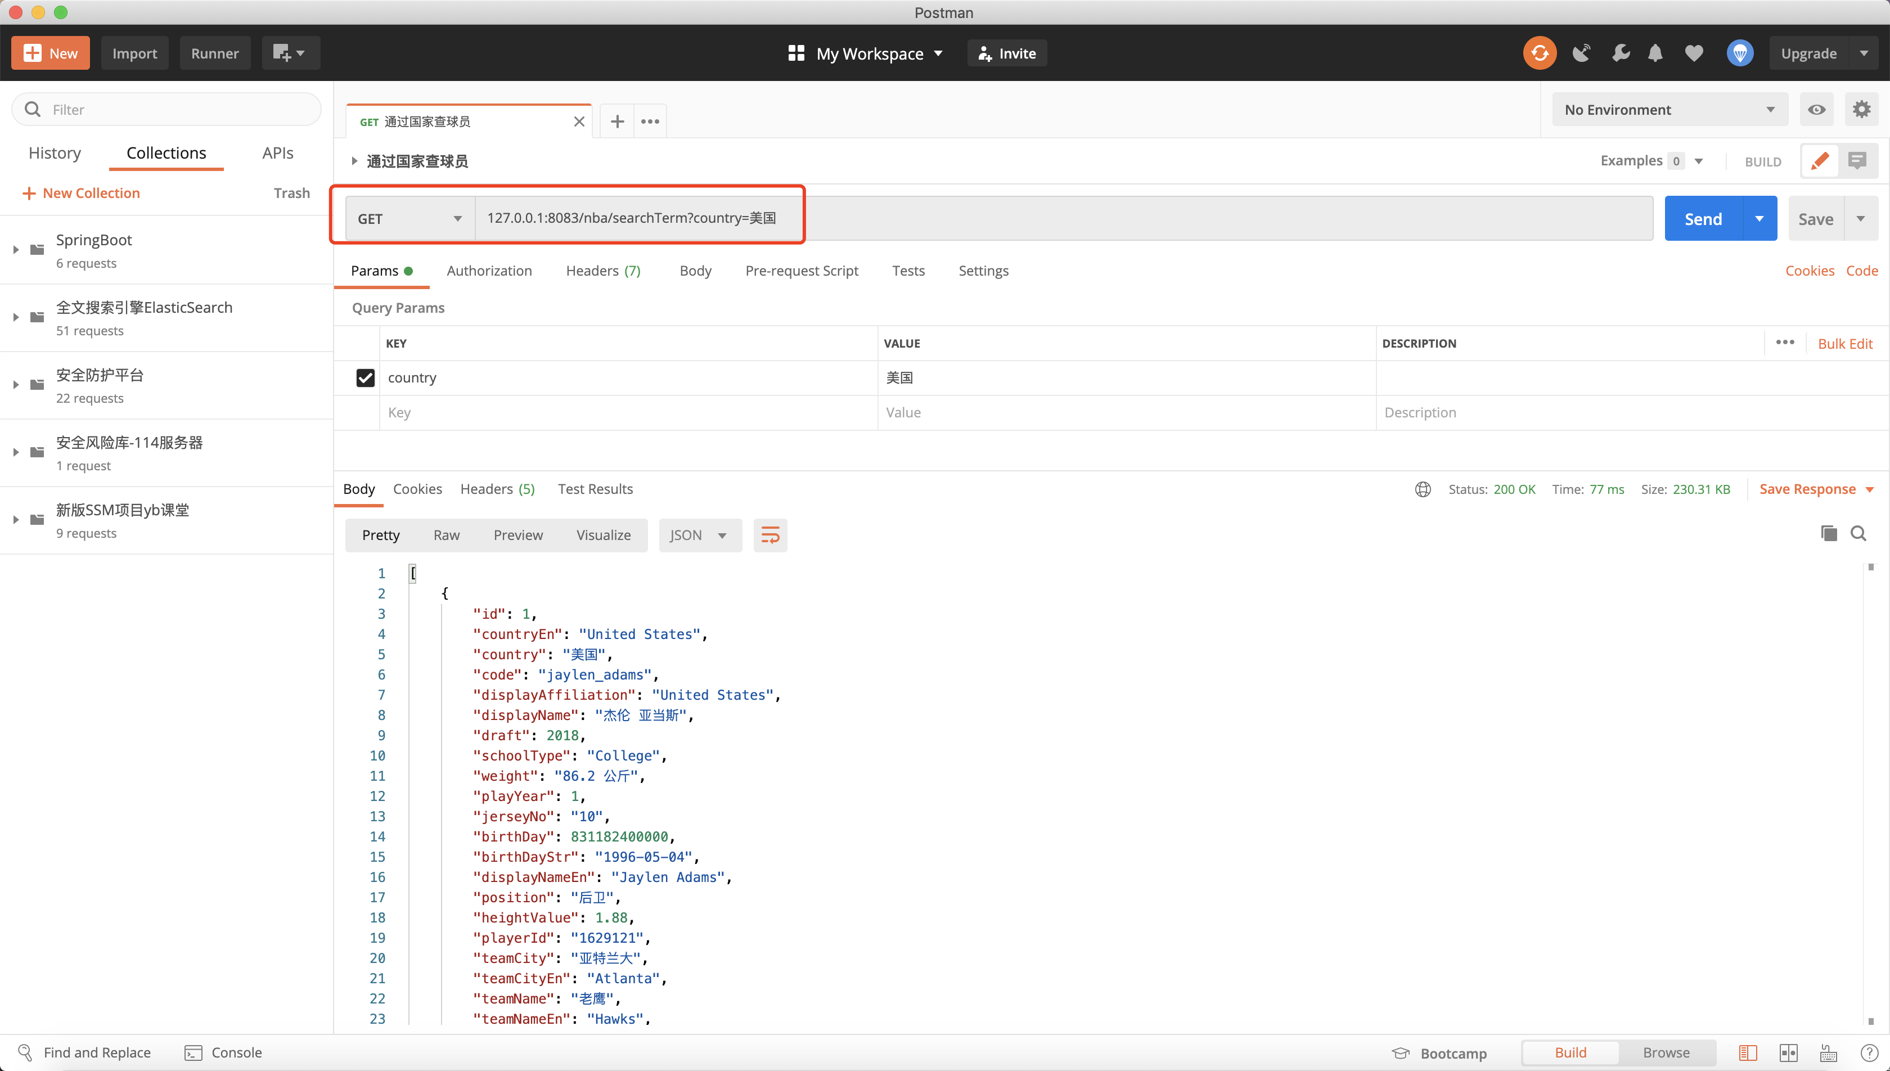Open the capture requests satellite icon

click(1581, 53)
